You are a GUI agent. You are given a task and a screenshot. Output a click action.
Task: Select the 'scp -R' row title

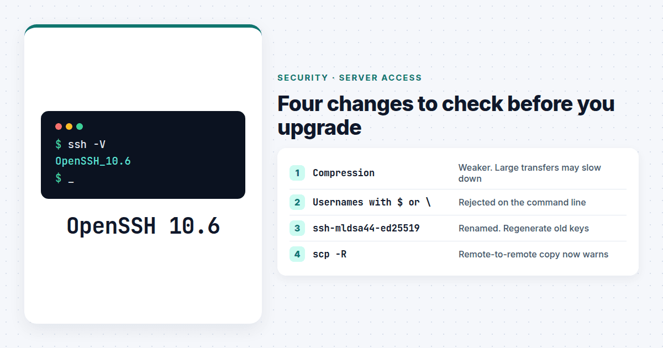click(x=330, y=254)
